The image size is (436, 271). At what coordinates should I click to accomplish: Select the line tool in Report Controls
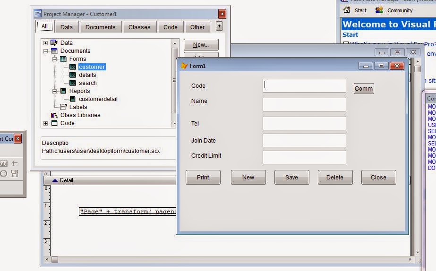coord(15,163)
